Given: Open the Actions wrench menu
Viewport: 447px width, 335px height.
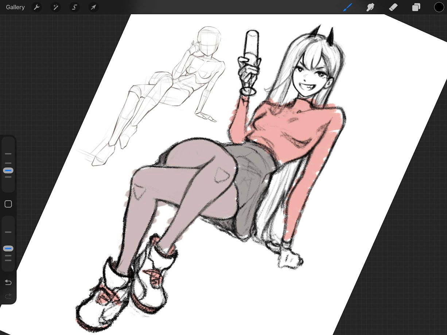Looking at the screenshot, I should point(36,7).
